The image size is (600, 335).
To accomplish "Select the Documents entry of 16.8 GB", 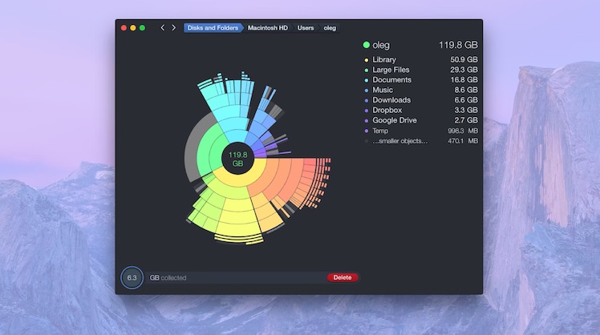I will (391, 80).
